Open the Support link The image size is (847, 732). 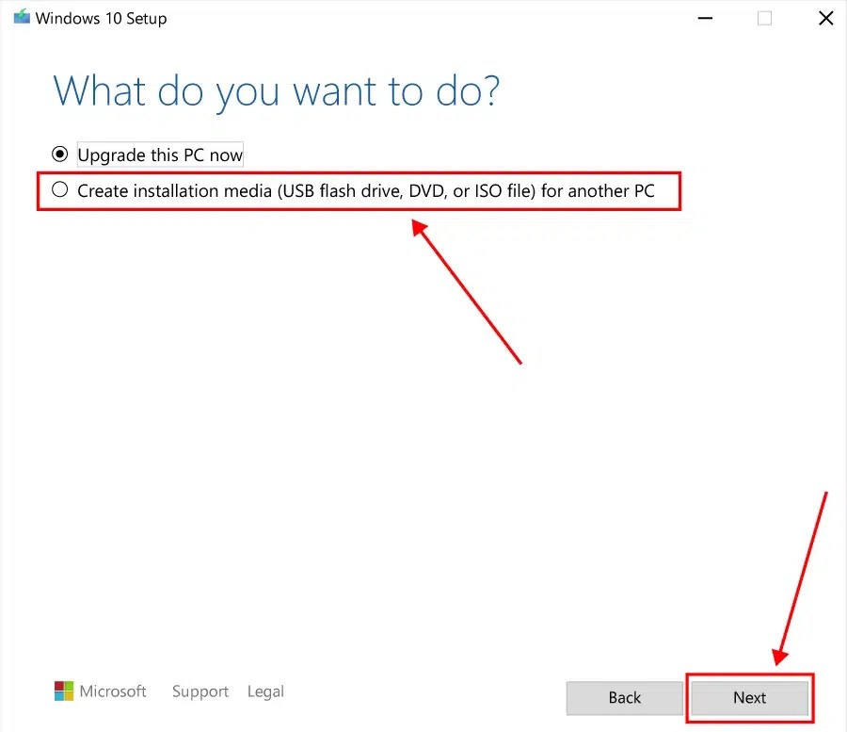[200, 691]
